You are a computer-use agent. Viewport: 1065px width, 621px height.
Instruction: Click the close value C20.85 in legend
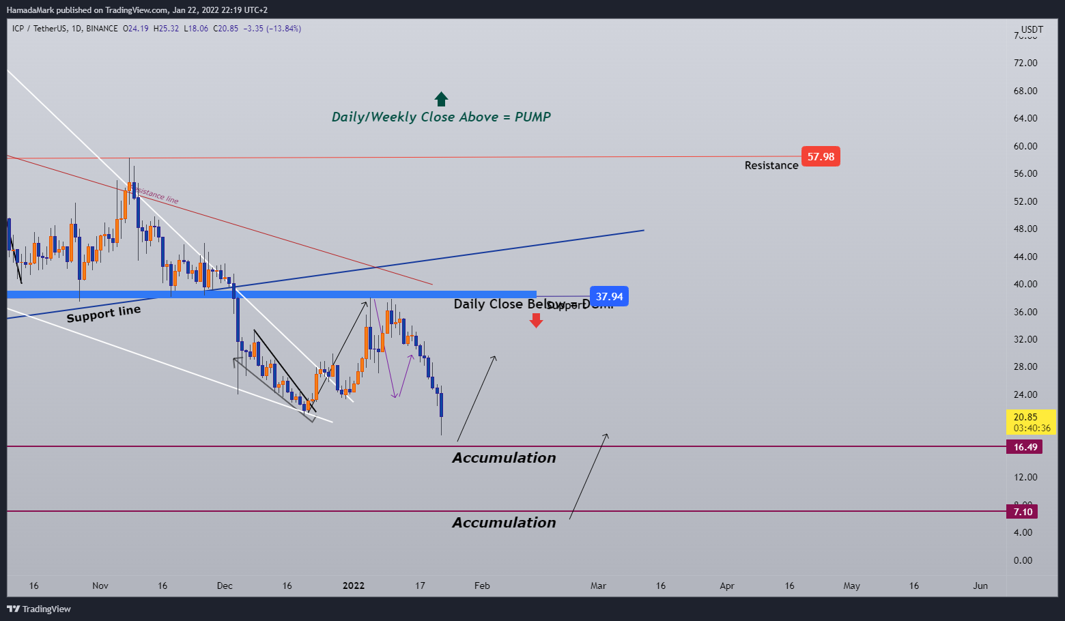pos(226,29)
